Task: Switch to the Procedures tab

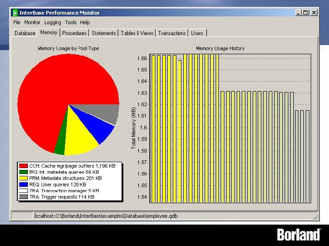Action: coord(74,33)
